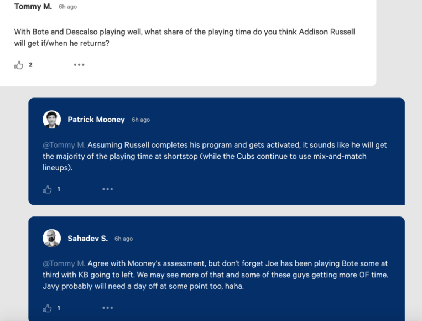This screenshot has height=321, width=422.
Task: Click the like count on Tommy M.'s comment
Action: pyautogui.click(x=30, y=65)
